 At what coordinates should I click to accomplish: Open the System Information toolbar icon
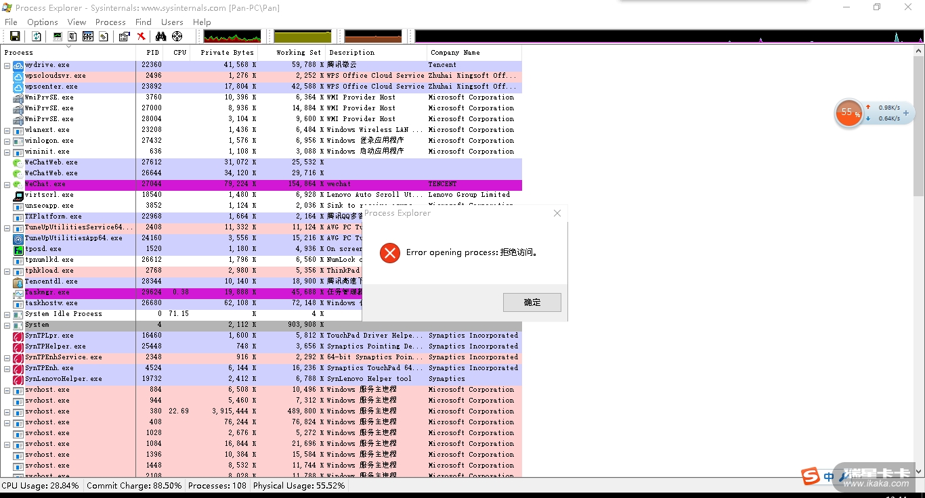point(58,37)
